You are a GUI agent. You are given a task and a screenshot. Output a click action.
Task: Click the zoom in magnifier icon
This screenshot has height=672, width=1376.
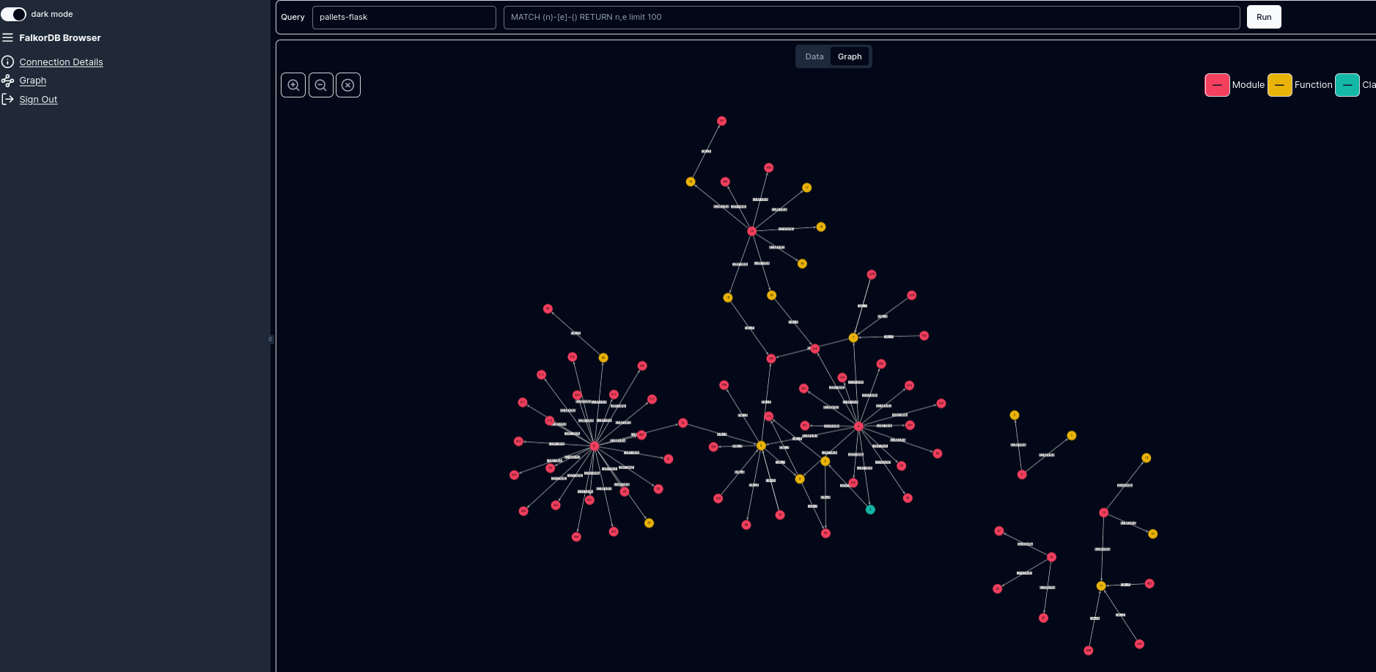click(293, 85)
